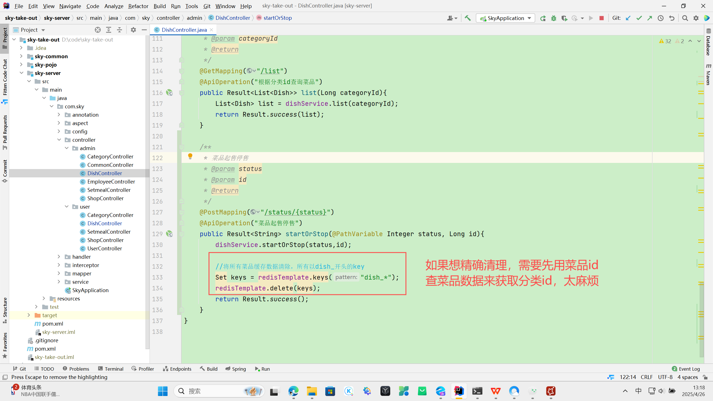The height and width of the screenshot is (401, 713).
Task: Click the Search Everywhere magnifier icon
Action: 685,18
